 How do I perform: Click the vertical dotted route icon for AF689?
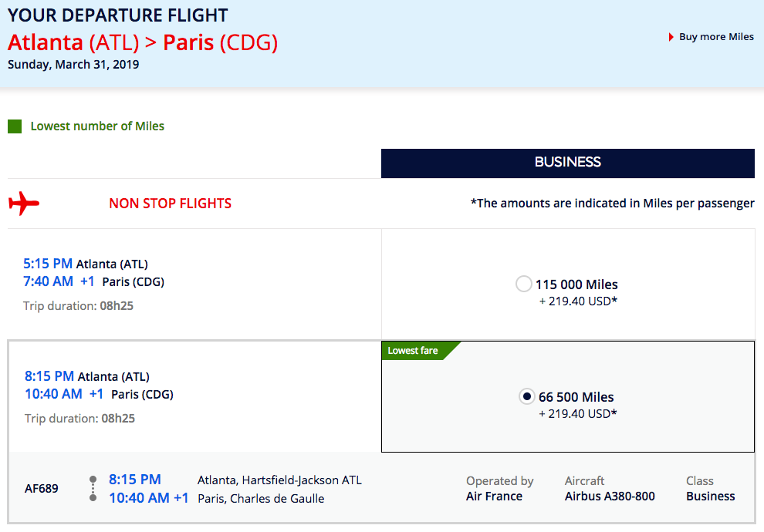[x=93, y=489]
